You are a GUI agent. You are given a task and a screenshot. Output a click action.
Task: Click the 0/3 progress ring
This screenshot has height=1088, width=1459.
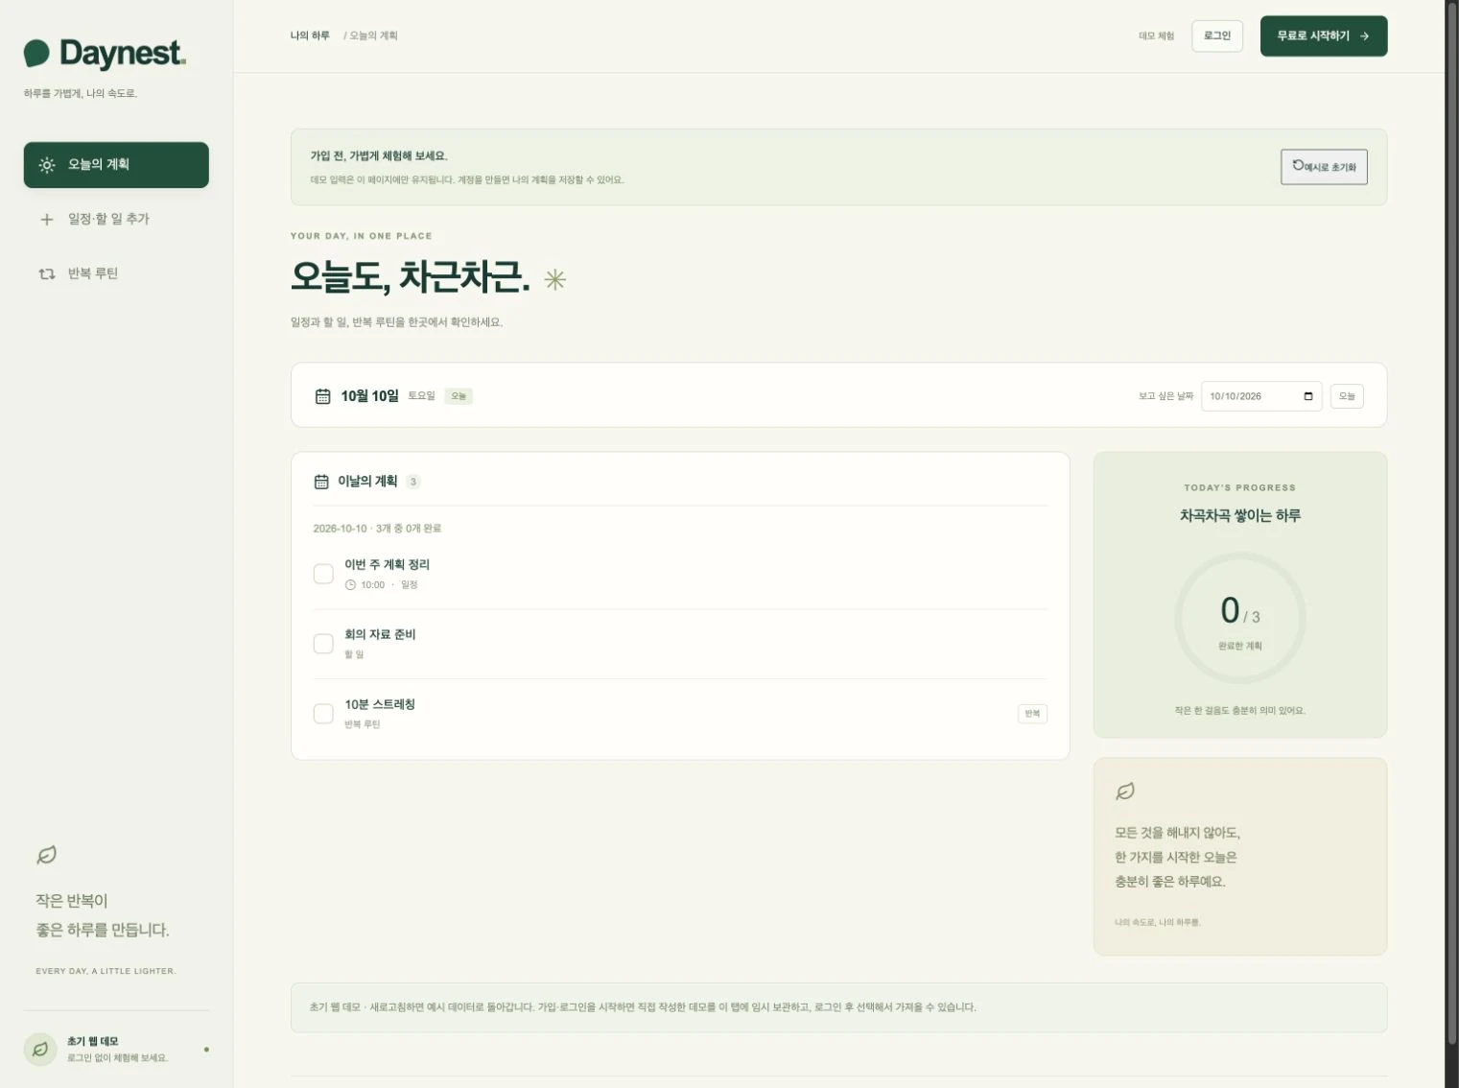coord(1240,618)
